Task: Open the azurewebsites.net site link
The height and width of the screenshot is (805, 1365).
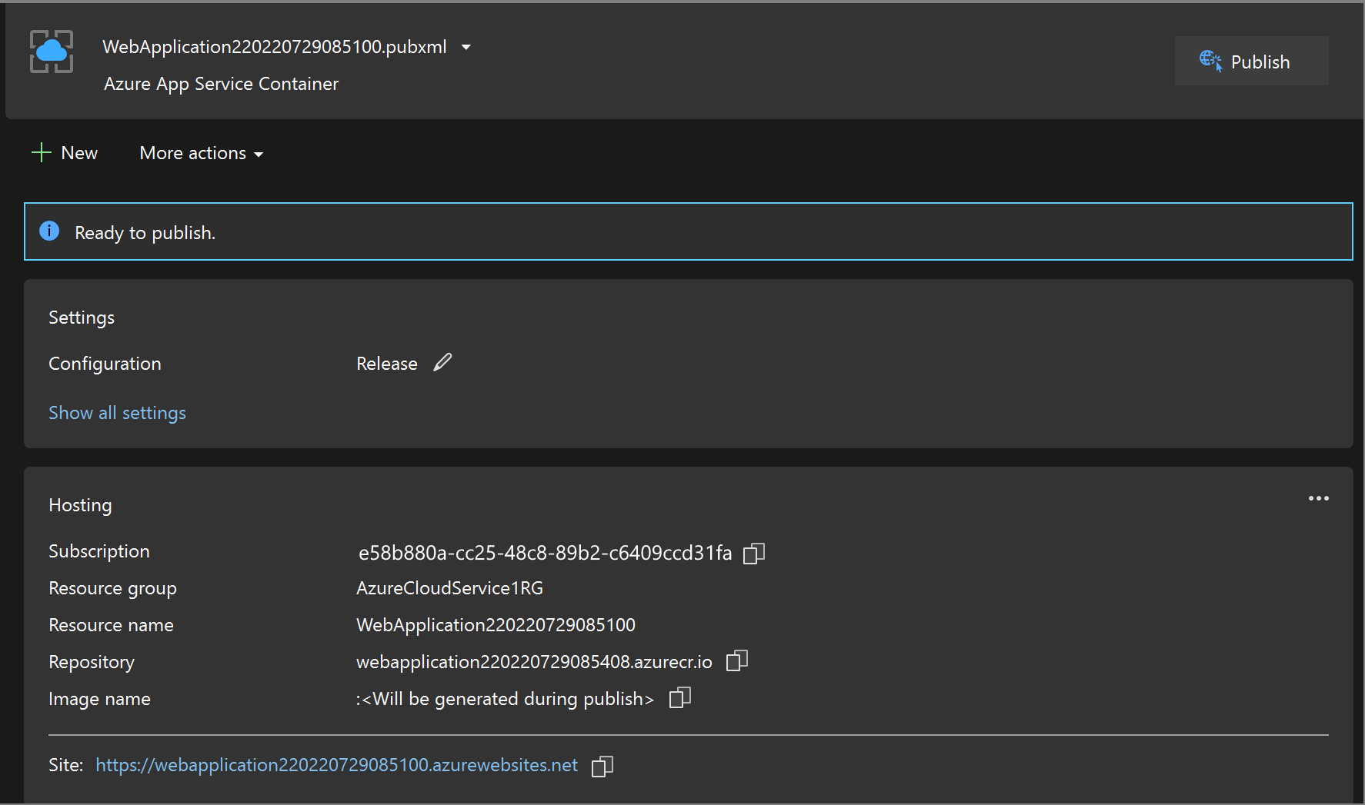Action: coord(336,765)
